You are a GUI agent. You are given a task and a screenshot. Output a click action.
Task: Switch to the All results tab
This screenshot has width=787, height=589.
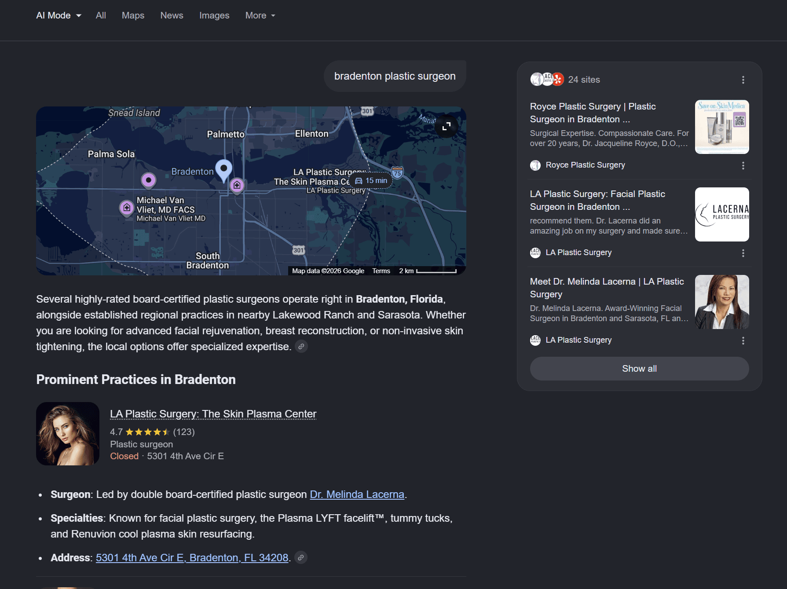tap(101, 15)
